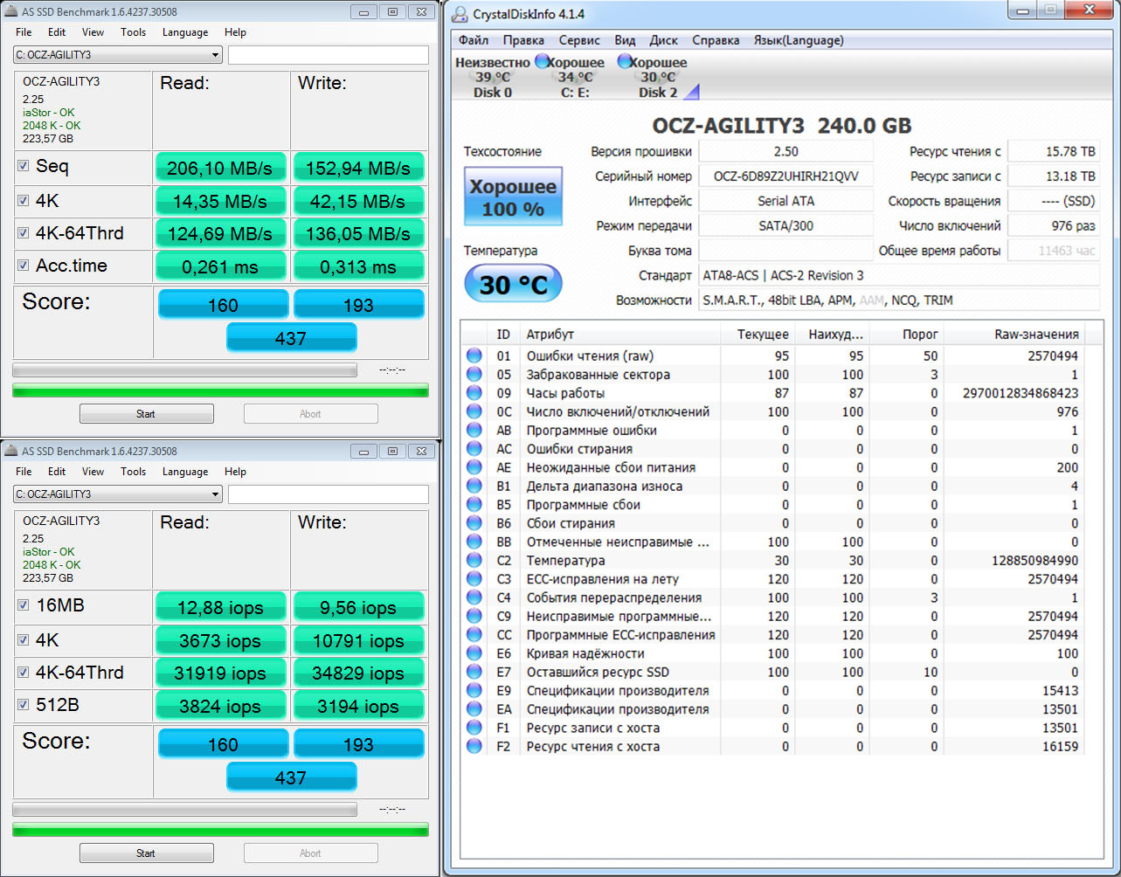The width and height of the screenshot is (1121, 877).
Task: Click the status orb beside Температура attribute
Action: point(474,560)
